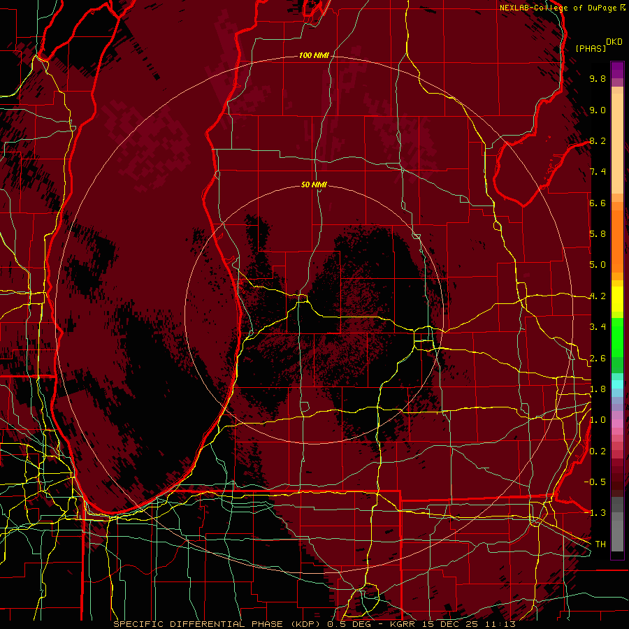This screenshot has width=629, height=629.
Task: Click the gray band of the color scale
Action: pos(617,525)
